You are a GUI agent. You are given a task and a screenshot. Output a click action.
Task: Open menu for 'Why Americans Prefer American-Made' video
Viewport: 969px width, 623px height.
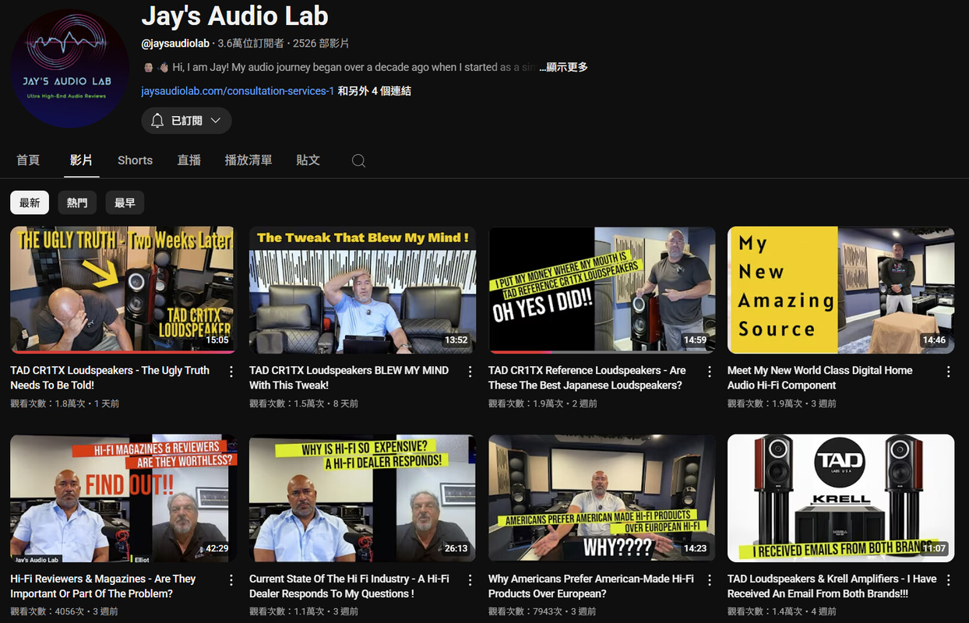[x=710, y=580]
